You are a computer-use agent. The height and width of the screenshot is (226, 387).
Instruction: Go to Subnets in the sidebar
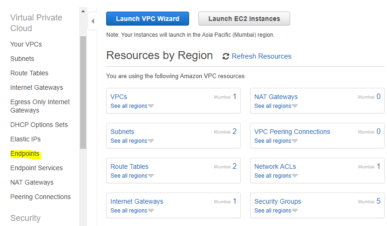22,59
